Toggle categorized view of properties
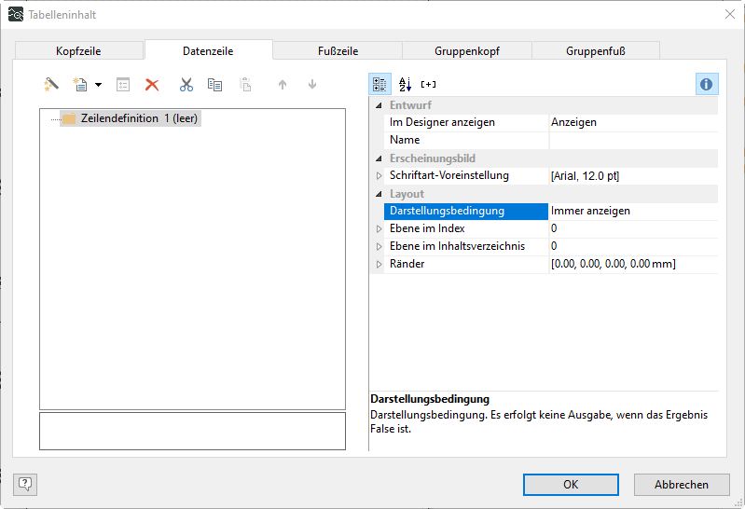The height and width of the screenshot is (509, 745). pos(380,85)
